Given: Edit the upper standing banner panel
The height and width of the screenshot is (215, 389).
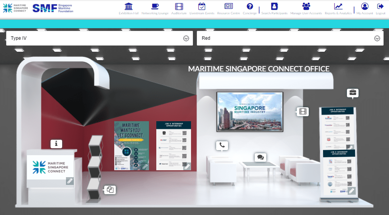Looking at the screenshot, I should click(x=350, y=147).
